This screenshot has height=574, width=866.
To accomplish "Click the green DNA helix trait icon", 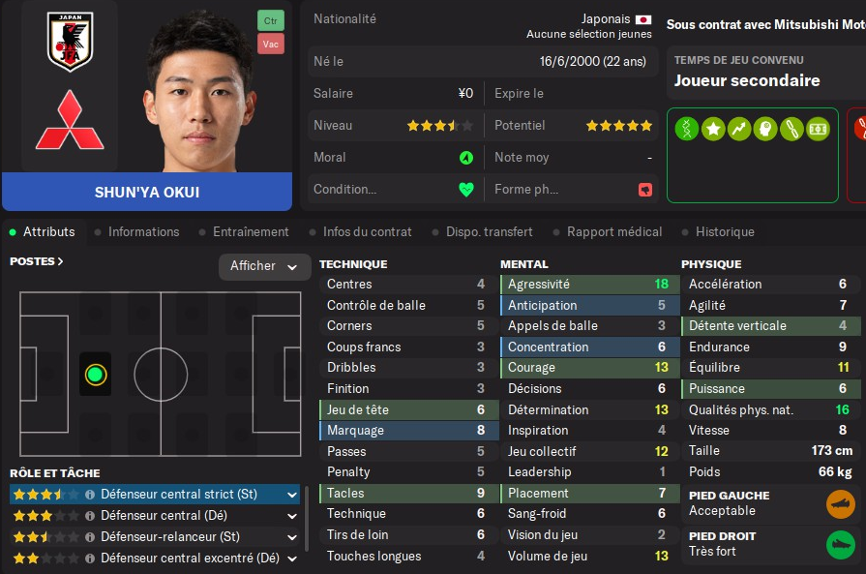I will point(686,129).
